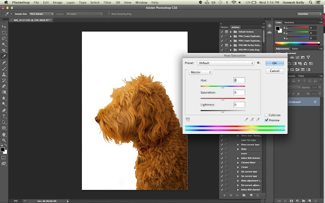This screenshot has width=325, height=203.
Task: Click the Hue value input field
Action: tap(239, 80)
